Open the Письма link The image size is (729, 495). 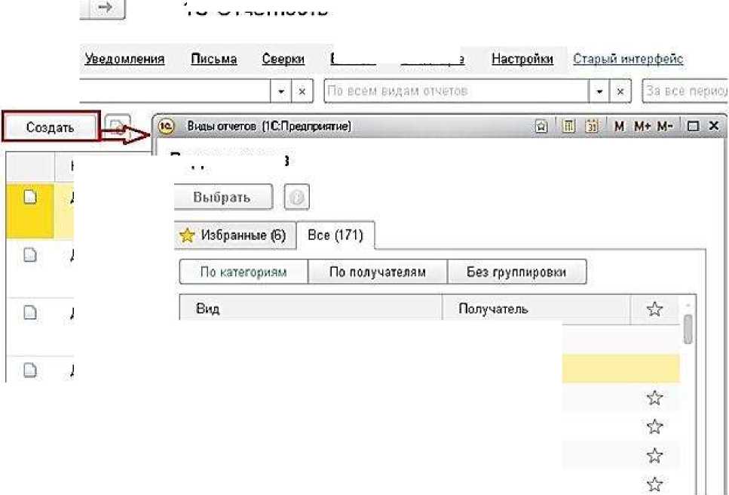tap(214, 59)
